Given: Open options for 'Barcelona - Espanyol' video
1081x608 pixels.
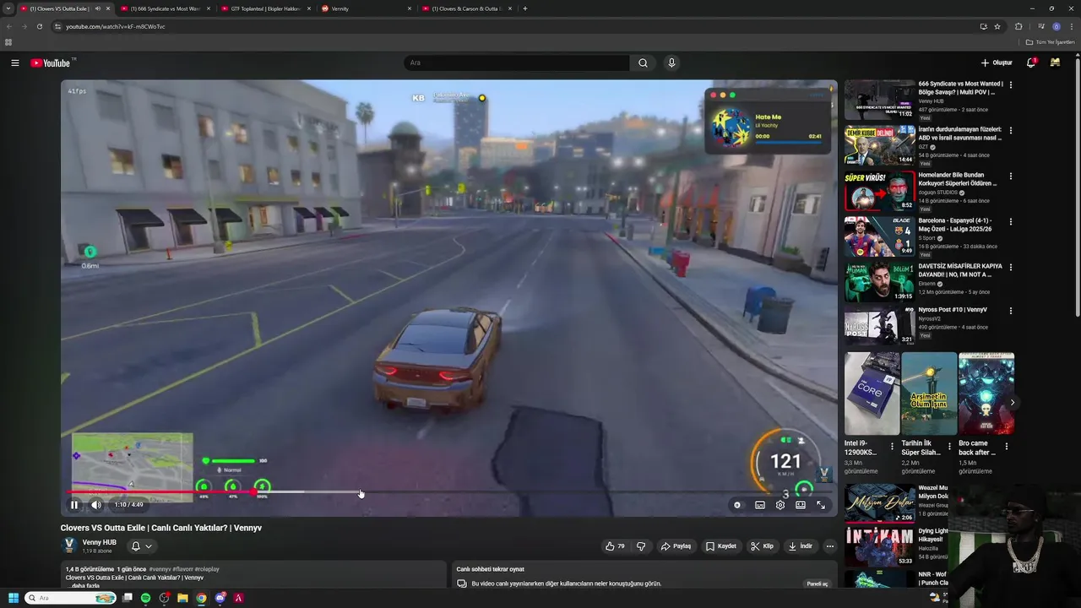Looking at the screenshot, I should click(1010, 222).
